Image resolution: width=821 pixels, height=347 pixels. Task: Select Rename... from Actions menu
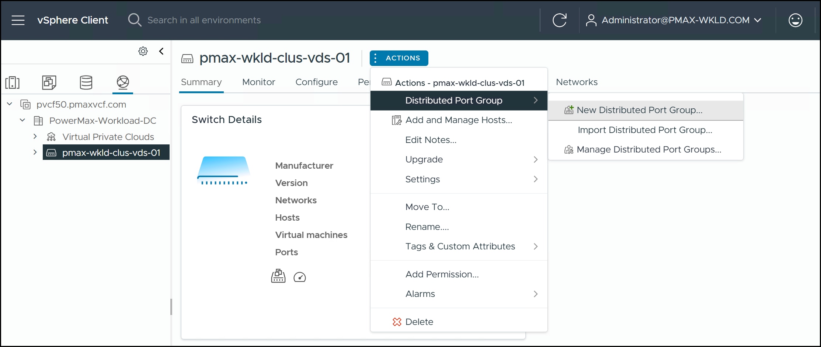(459, 227)
